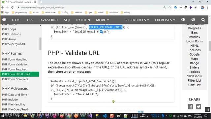This screenshot has width=211, height=119.
Task: Share page on Facebook icon
Action: tap(191, 106)
